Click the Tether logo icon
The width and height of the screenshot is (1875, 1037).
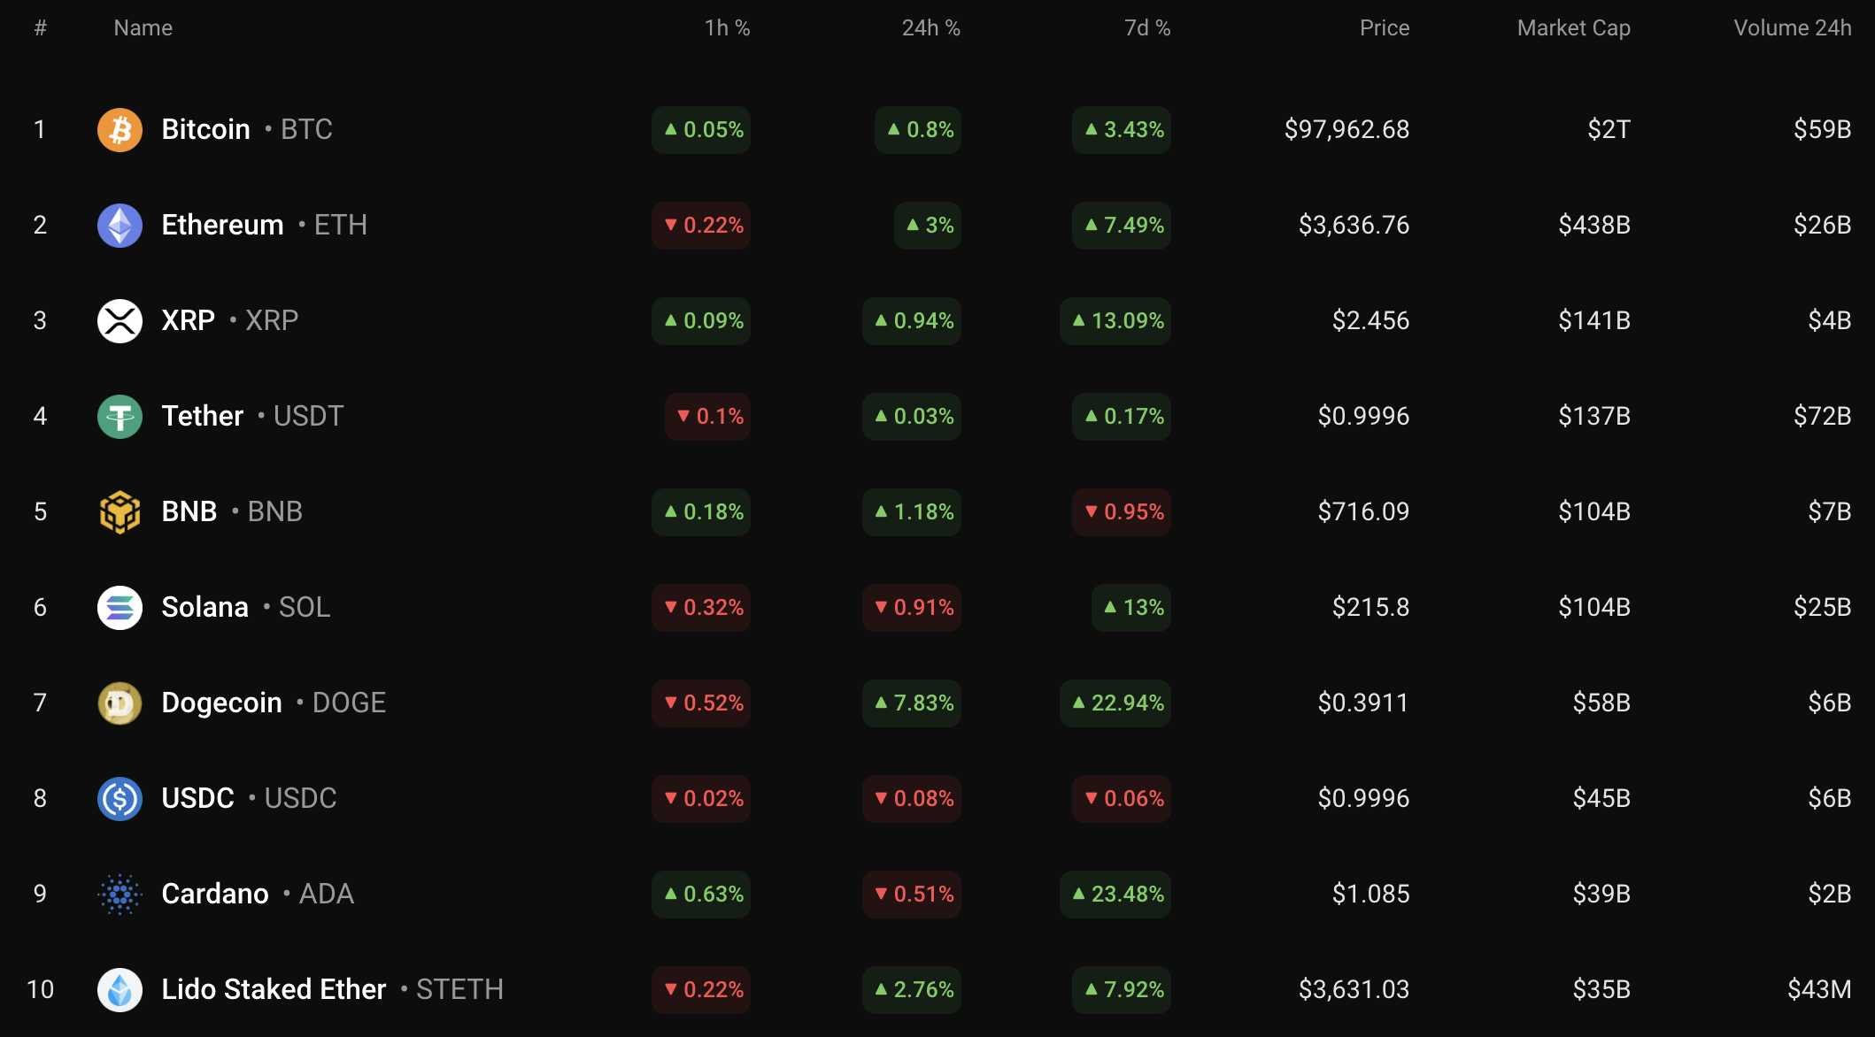120,417
